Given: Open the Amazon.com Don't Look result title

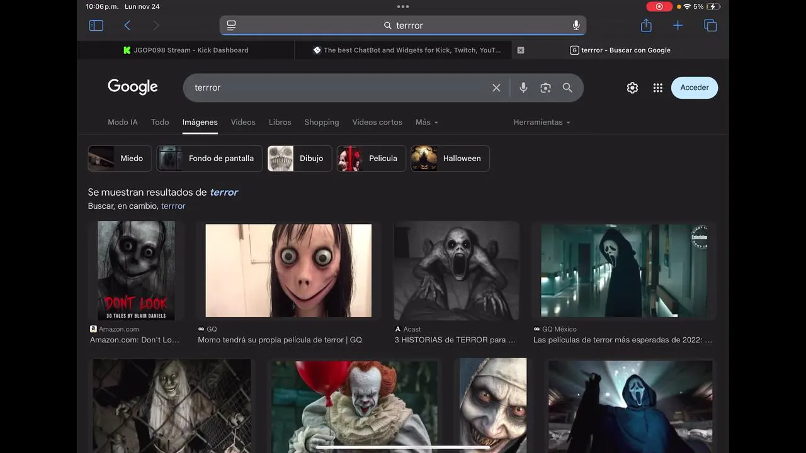Looking at the screenshot, I should [x=135, y=340].
